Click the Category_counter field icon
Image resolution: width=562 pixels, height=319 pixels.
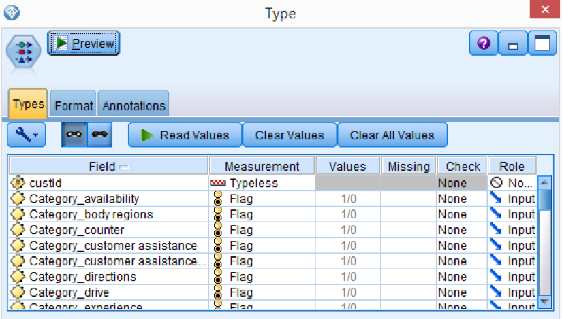point(18,230)
